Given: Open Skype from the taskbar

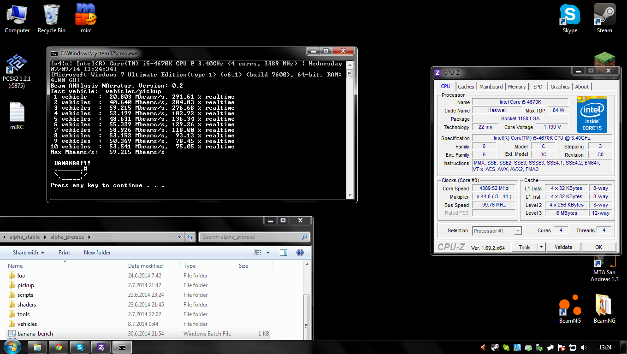Looking at the screenshot, I should coord(80,347).
